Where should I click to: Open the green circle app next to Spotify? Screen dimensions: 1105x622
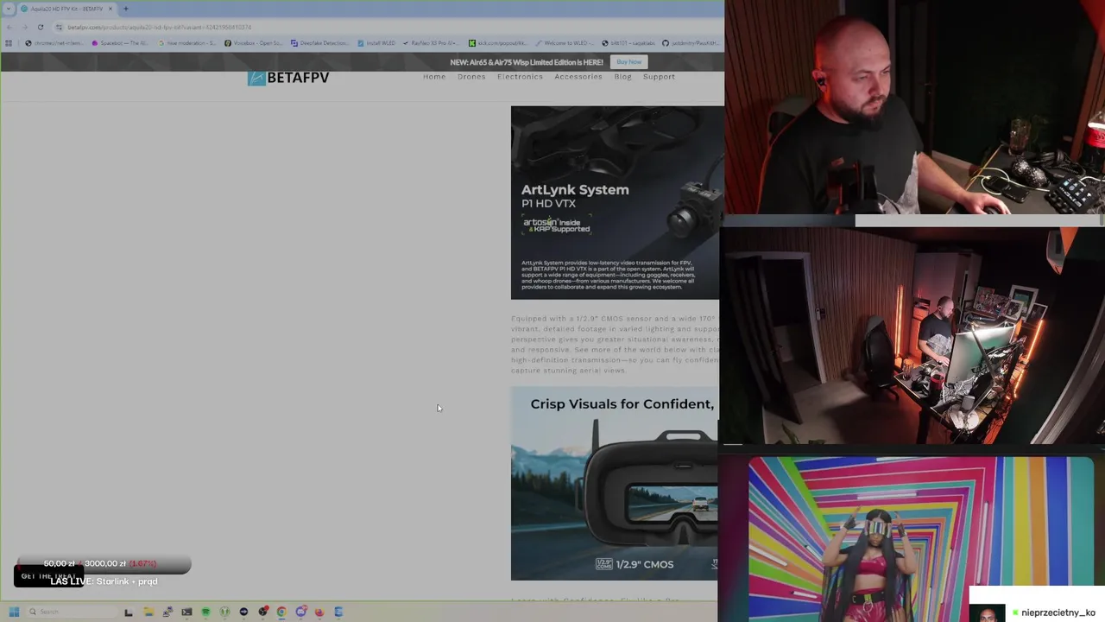(x=224, y=612)
